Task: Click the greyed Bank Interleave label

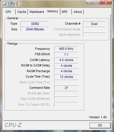Action: point(70,35)
